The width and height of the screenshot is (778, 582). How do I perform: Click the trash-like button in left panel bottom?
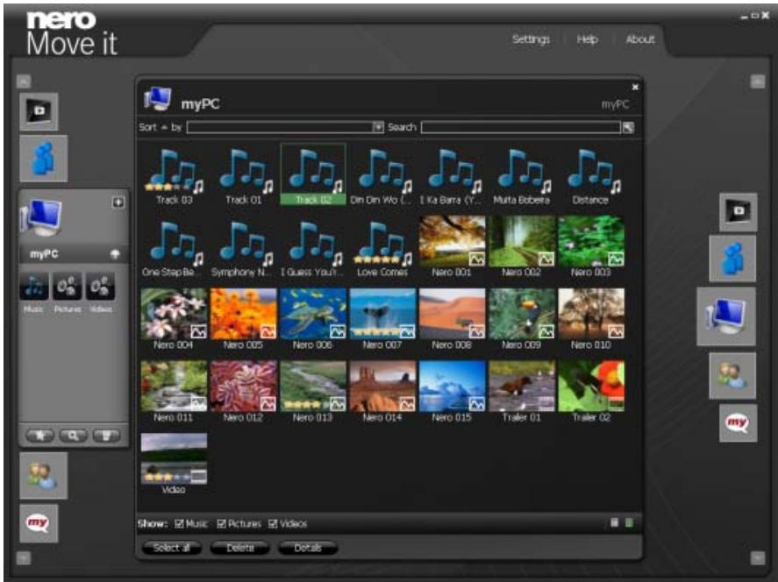(106, 436)
